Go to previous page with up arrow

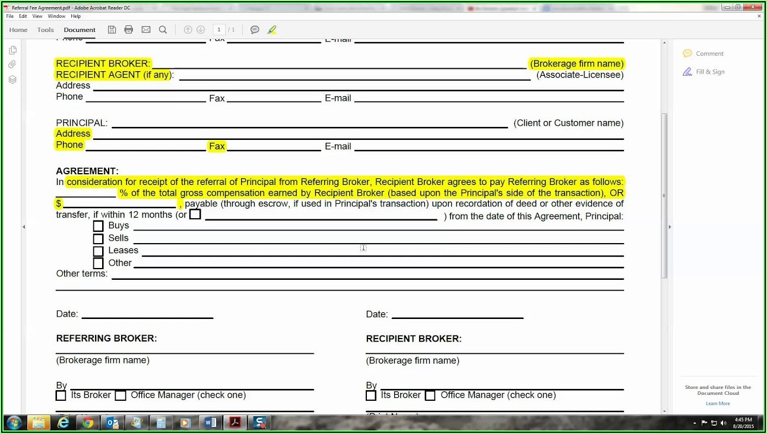click(x=188, y=30)
